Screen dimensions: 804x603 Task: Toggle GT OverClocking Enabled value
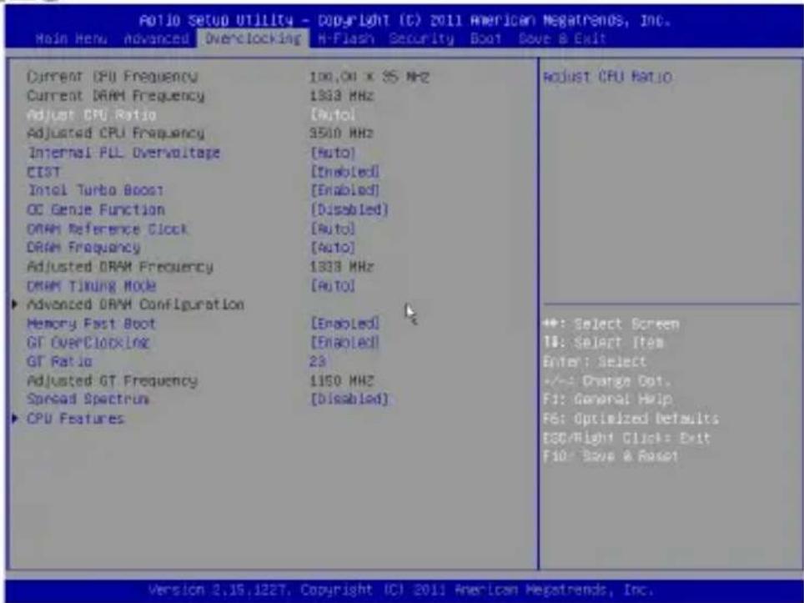[344, 343]
